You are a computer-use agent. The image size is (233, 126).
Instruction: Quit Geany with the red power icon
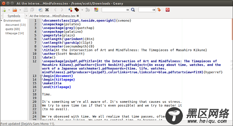(x=167, y=10)
